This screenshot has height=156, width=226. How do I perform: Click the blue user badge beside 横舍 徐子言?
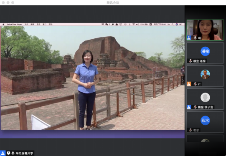point(189,107)
